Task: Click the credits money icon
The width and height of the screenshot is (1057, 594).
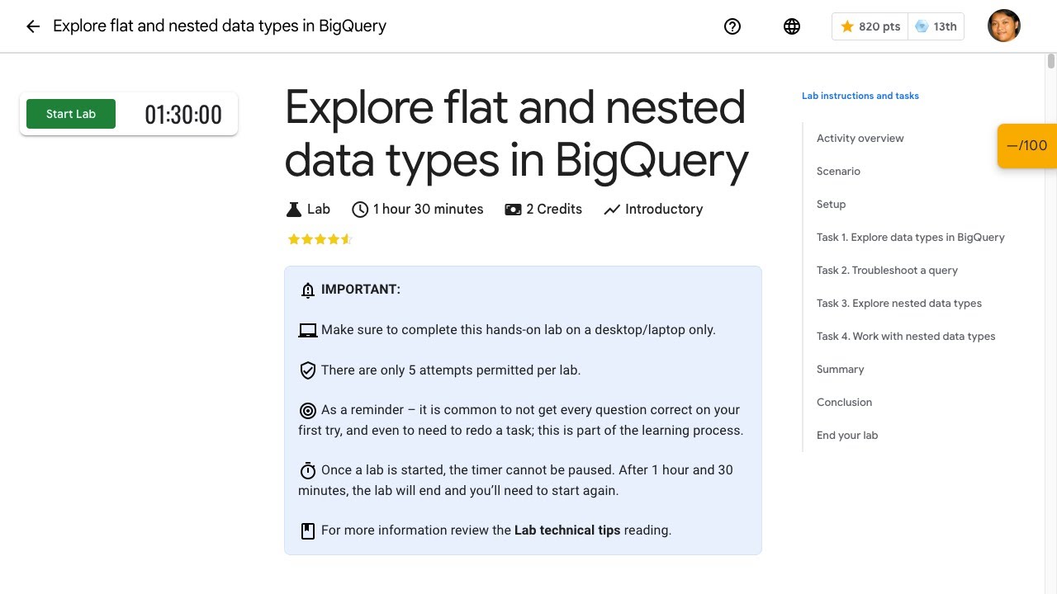Action: (513, 210)
